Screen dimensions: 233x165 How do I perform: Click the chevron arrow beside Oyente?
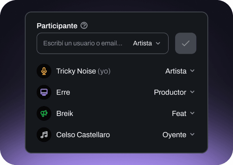click(192, 134)
